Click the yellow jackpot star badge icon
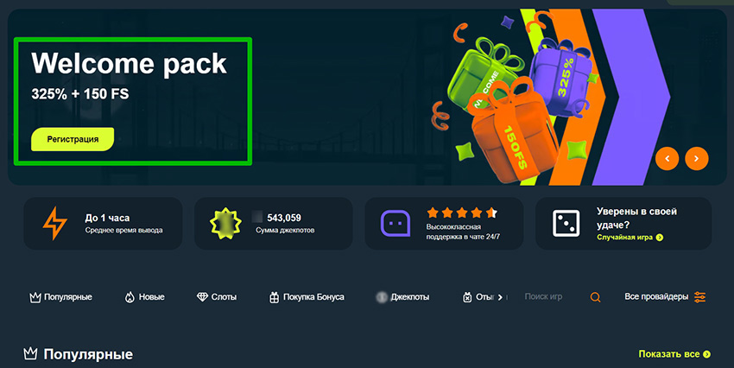This screenshot has width=734, height=368. (x=225, y=224)
